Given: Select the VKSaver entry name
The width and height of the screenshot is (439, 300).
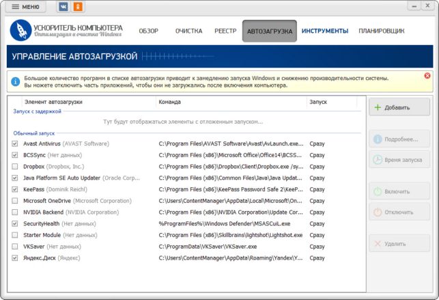Looking at the screenshot, I should coord(33,247).
